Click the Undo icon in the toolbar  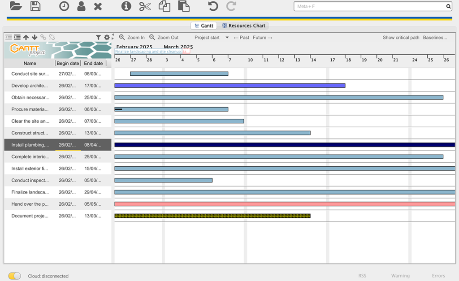coord(212,6)
